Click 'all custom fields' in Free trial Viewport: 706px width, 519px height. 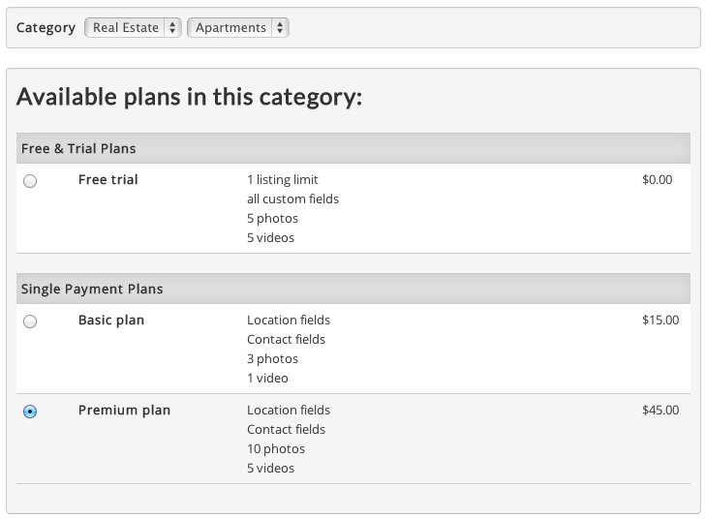(292, 198)
